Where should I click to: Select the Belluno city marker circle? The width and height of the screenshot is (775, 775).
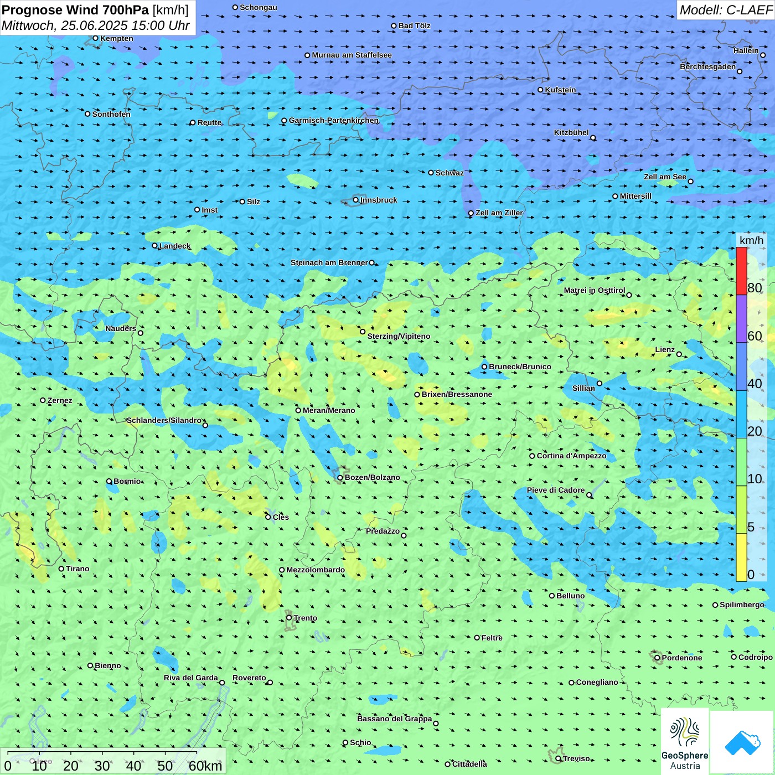click(551, 596)
